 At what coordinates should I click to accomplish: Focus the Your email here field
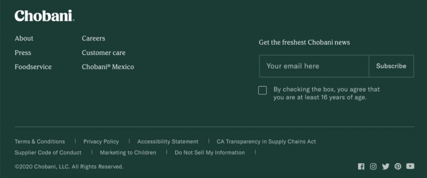314,66
